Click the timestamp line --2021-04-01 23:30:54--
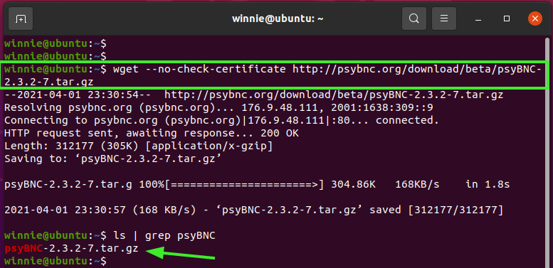The image size is (553, 268). [254, 95]
